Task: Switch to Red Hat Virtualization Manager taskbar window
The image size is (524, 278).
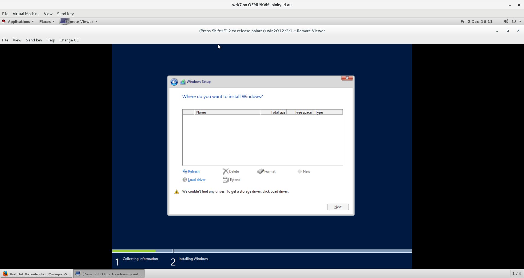Action: click(x=36, y=274)
